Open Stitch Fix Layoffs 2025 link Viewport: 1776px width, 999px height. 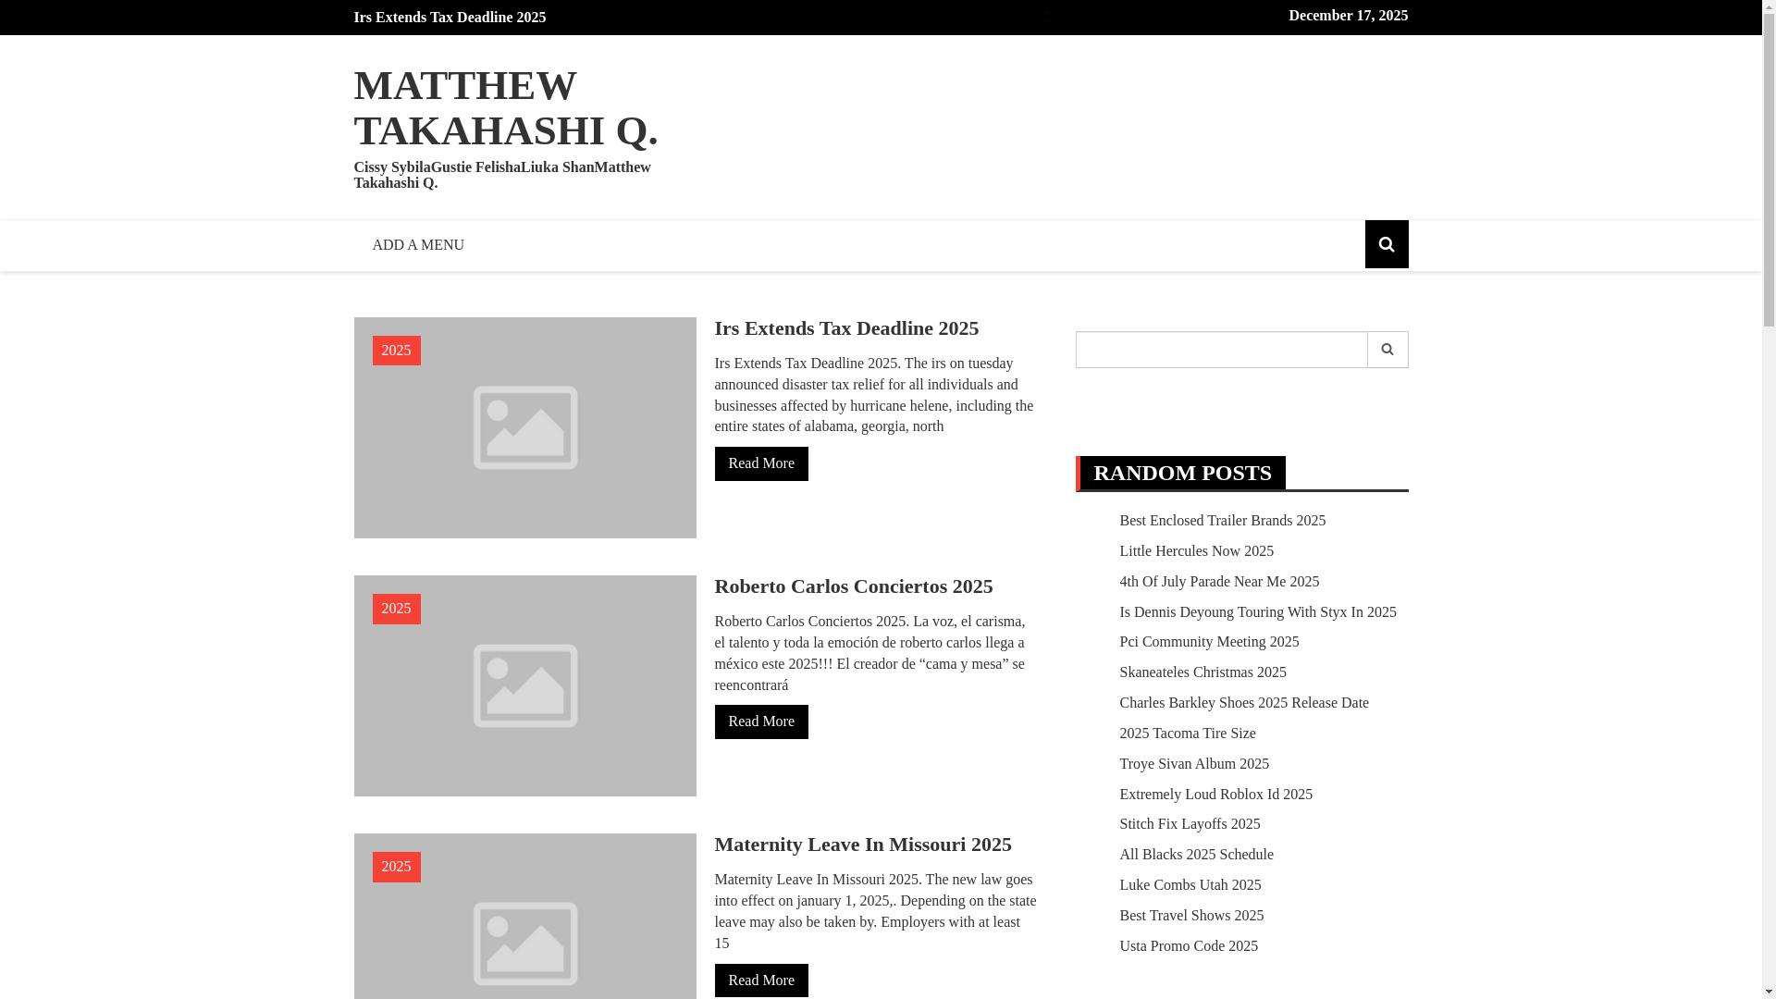coord(1189,824)
